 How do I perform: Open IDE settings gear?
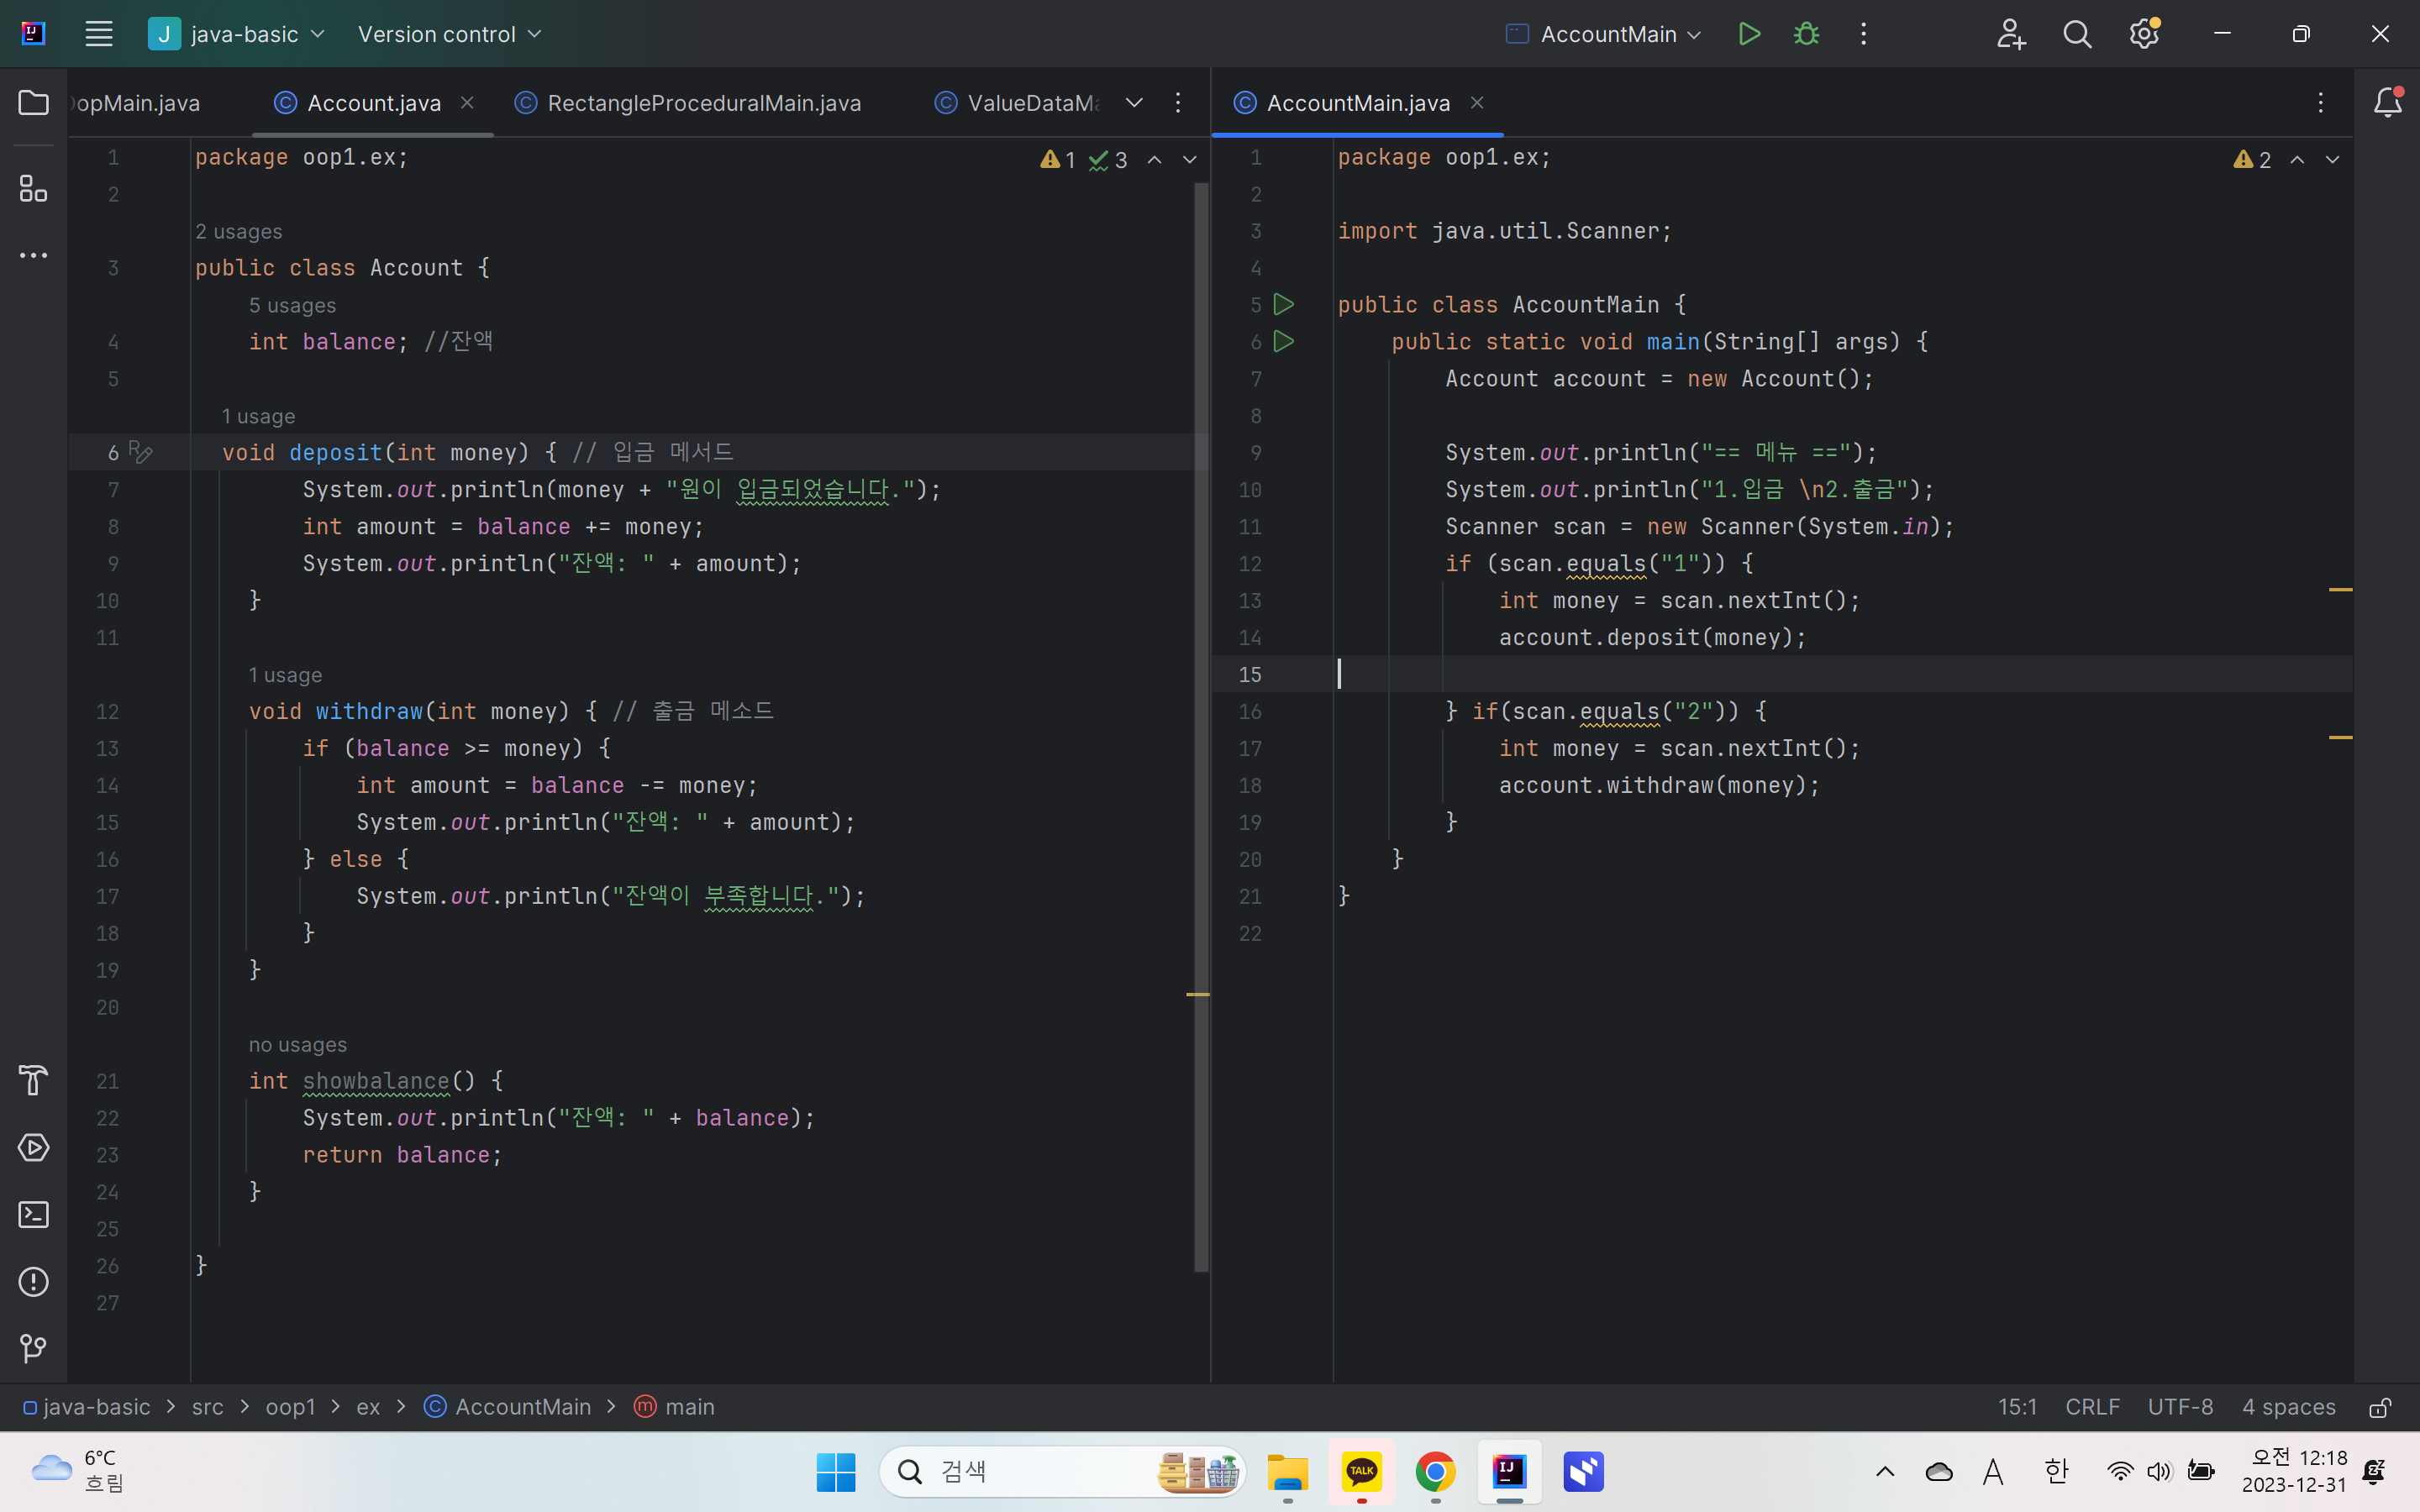coord(2144,34)
